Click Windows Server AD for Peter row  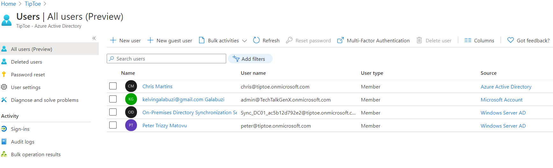pos(503,126)
